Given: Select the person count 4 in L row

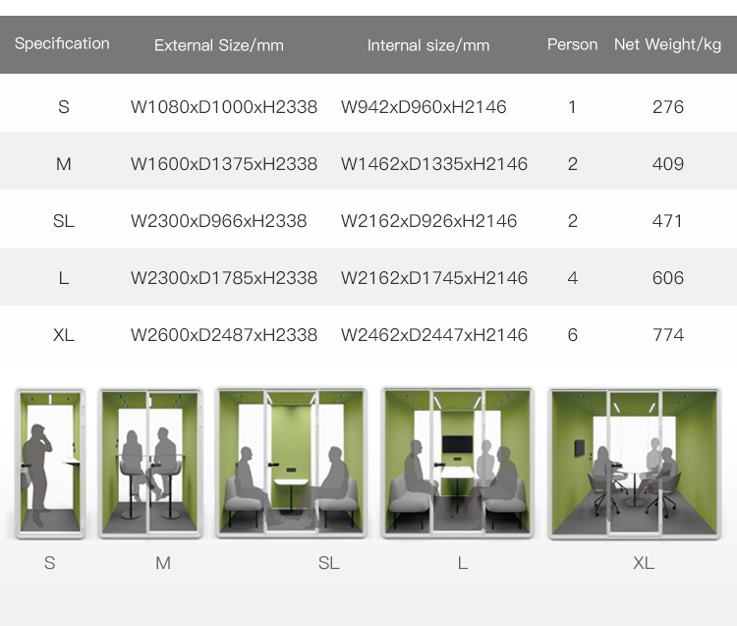Looking at the screenshot, I should [573, 278].
